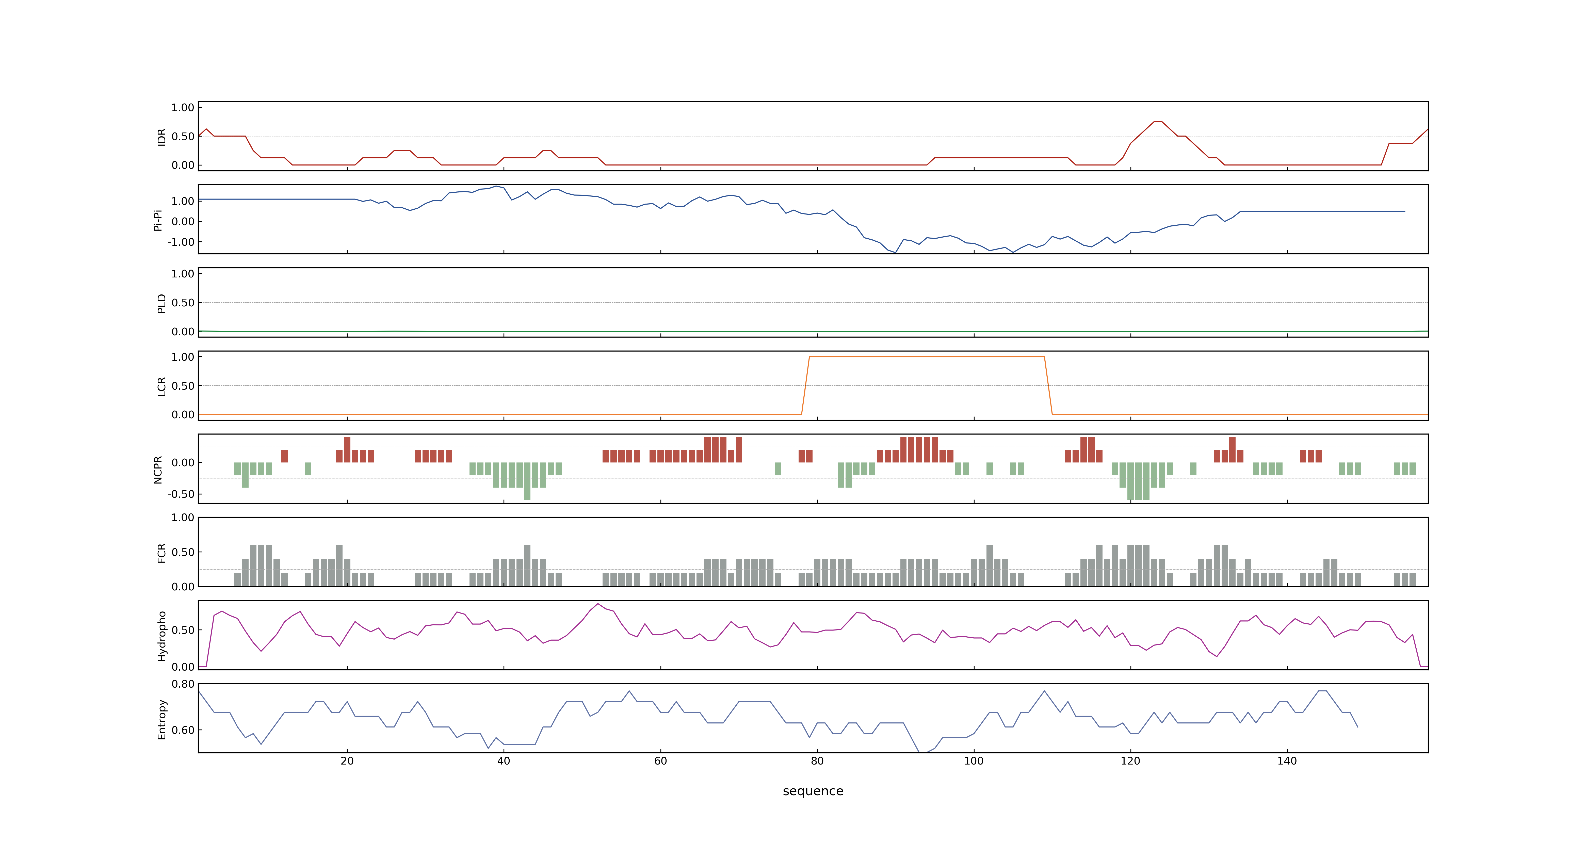Click the LCR y-axis label
Screen dimensions: 1587x846
161,387
